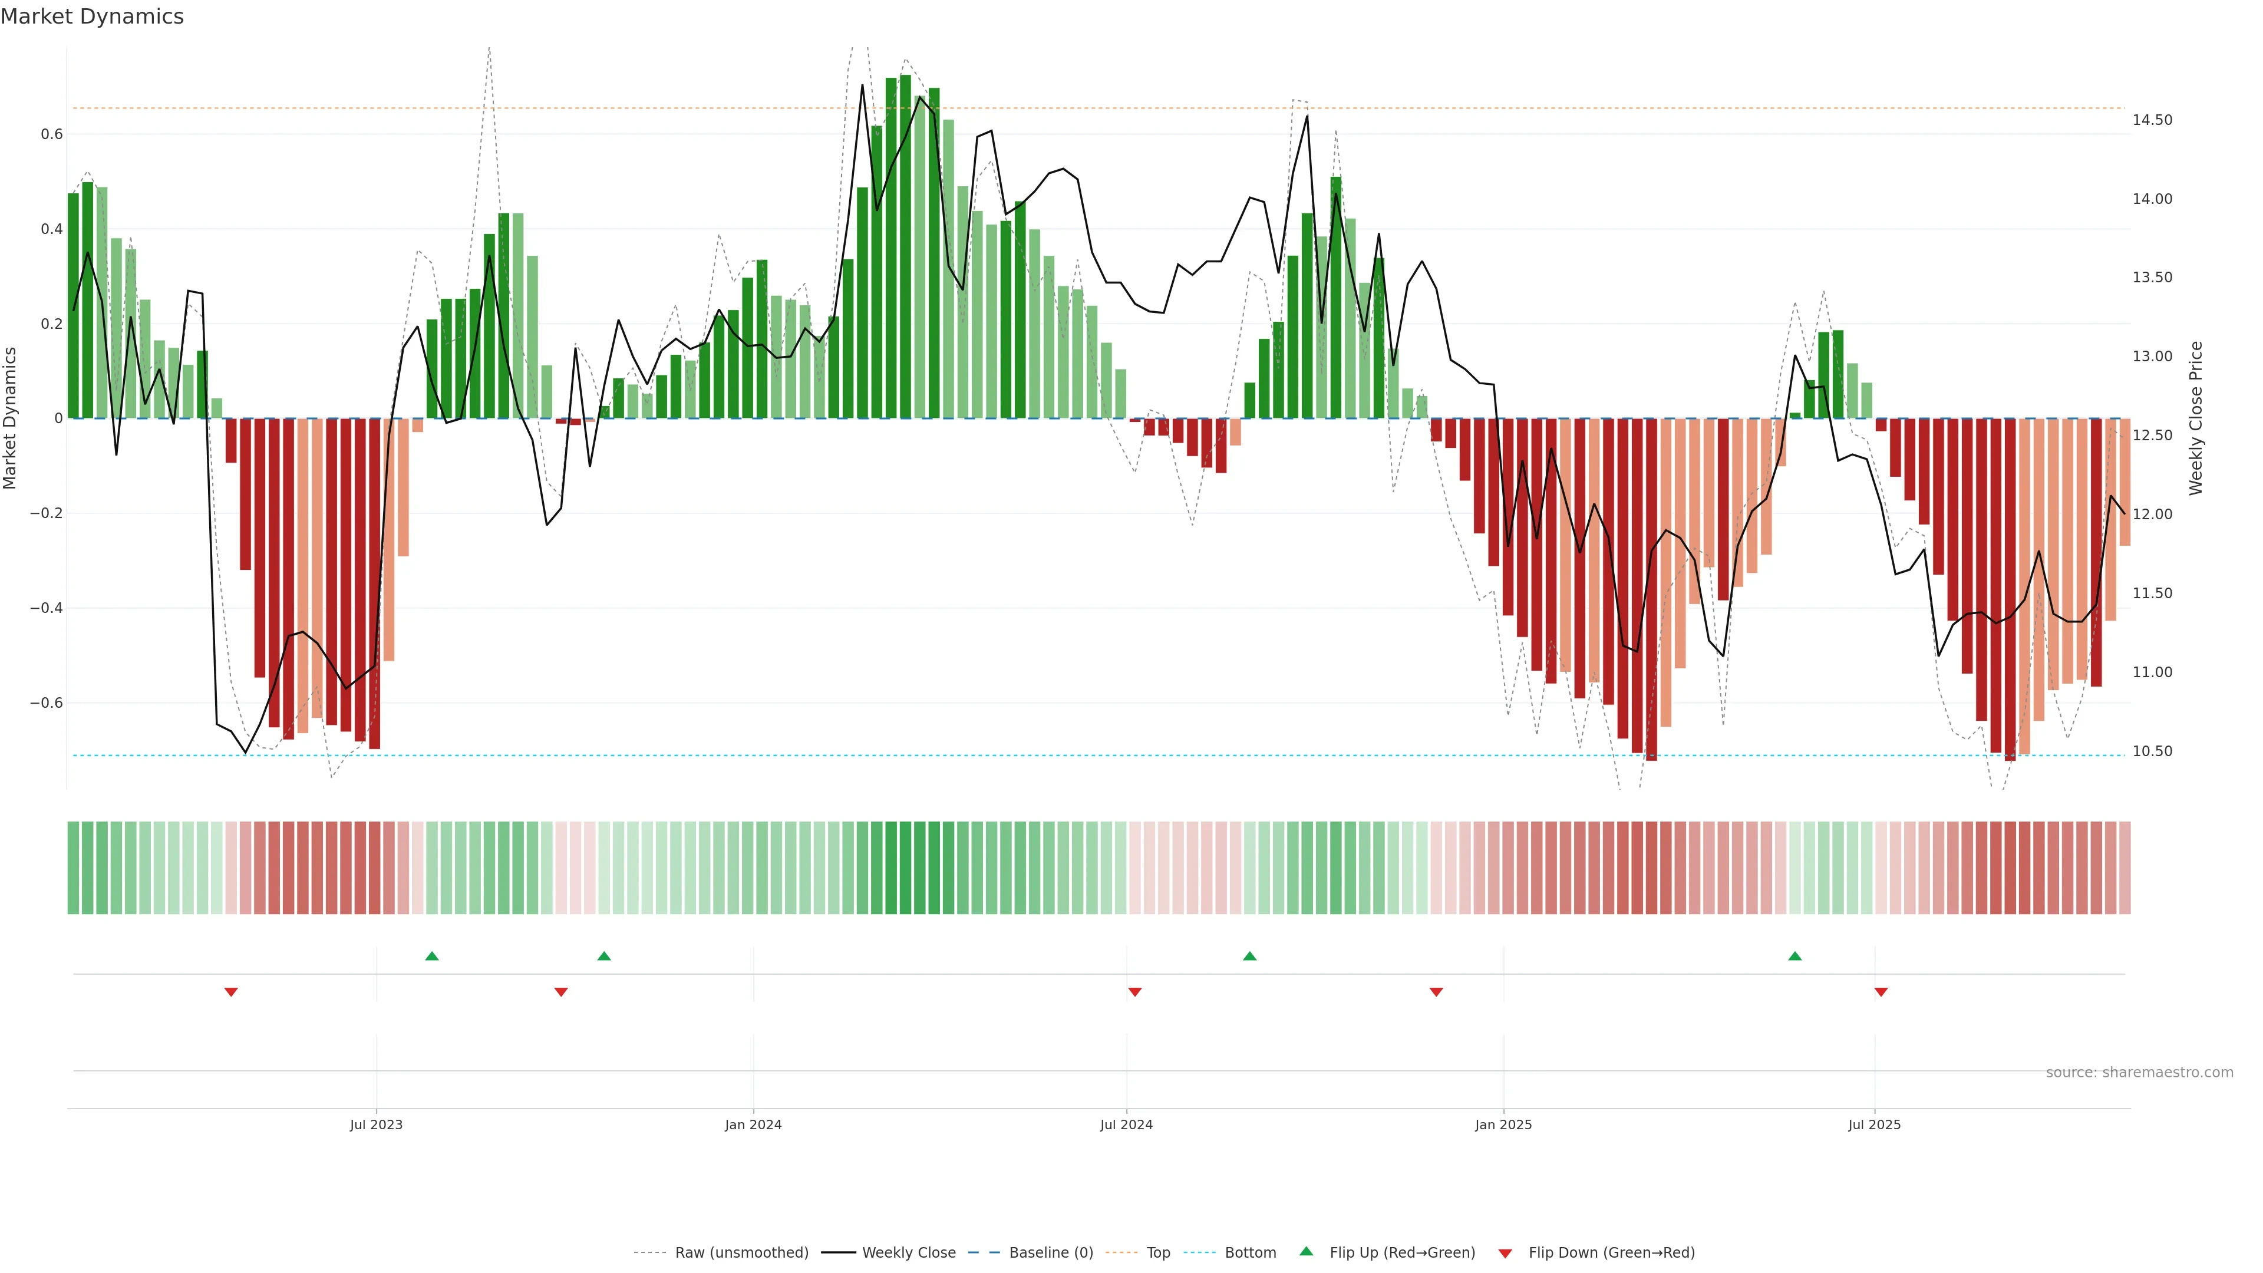Click the darkest green cell in the heatmap strip
This screenshot has width=2263, height=1273.
(906, 868)
